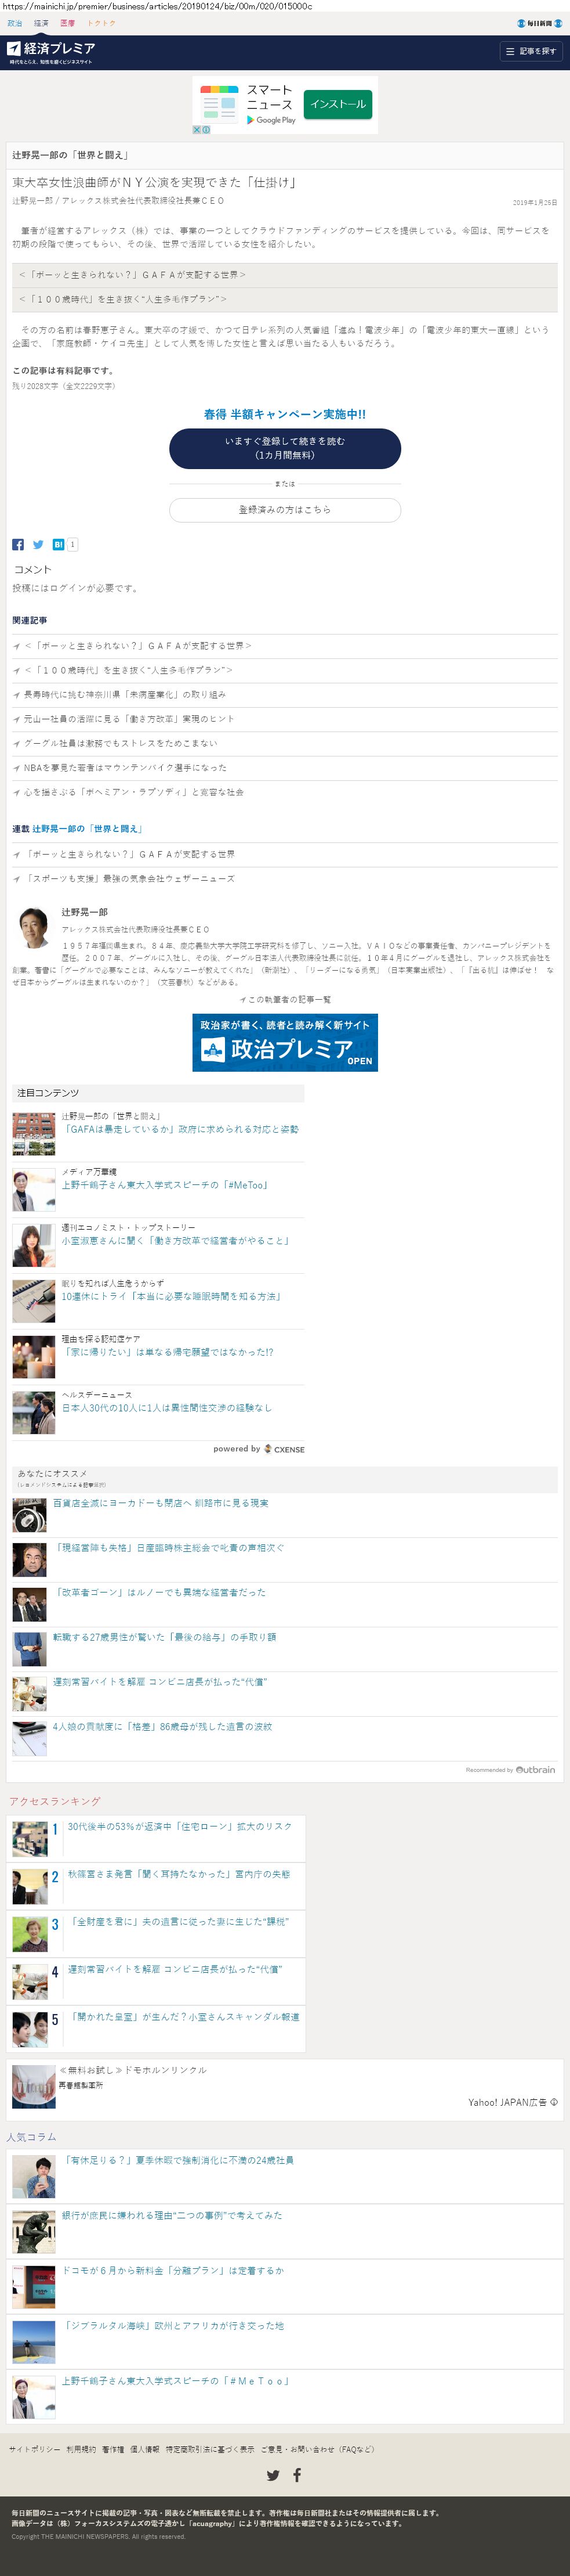The image size is (570, 2576).
Task: Switch to the 政治 tab
Action: (x=15, y=23)
